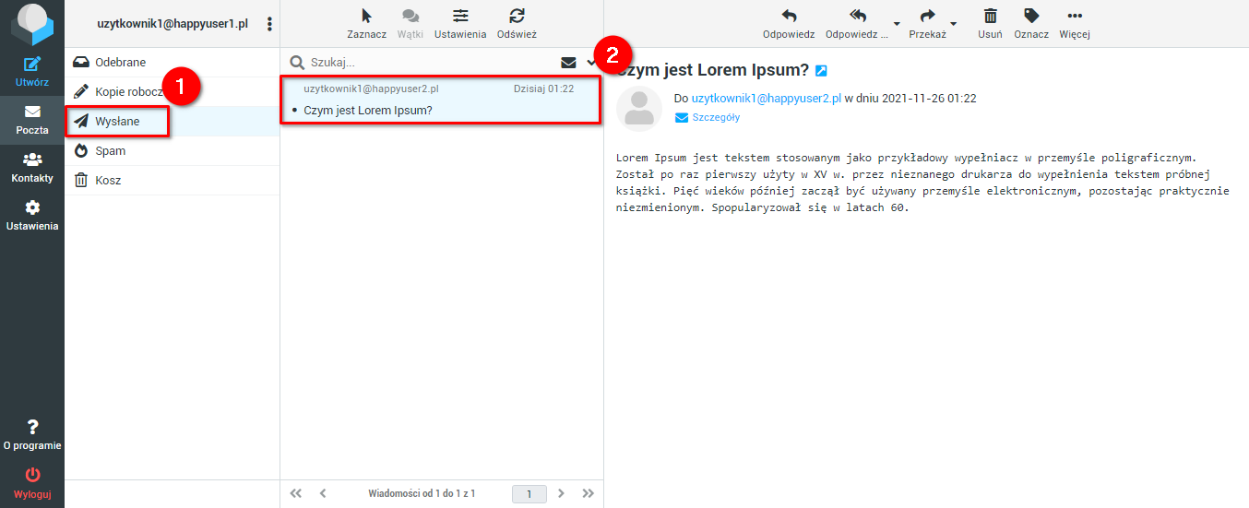Screen dimensions: 1249x508
Task: Expand the search options chevron
Action: point(591,63)
